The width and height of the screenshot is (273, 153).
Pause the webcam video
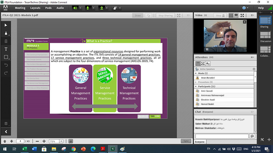207,49
